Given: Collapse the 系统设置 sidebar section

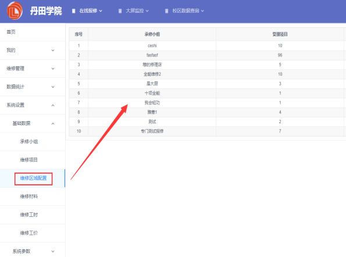Looking at the screenshot, I should click(x=33, y=105).
